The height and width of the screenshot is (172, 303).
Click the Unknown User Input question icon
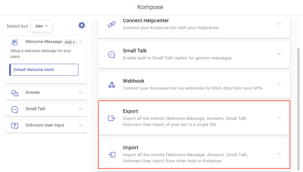tap(15, 126)
